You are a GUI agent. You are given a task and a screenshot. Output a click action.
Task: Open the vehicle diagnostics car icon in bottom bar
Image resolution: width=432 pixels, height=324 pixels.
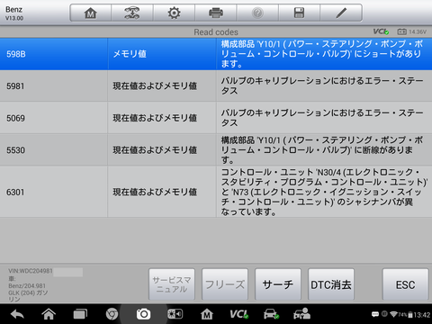[x=271, y=314]
